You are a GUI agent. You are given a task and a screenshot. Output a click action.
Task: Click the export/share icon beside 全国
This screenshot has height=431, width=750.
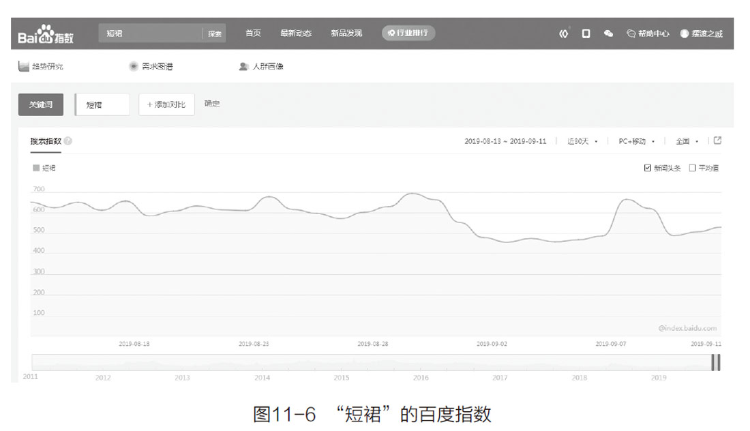[x=717, y=140]
